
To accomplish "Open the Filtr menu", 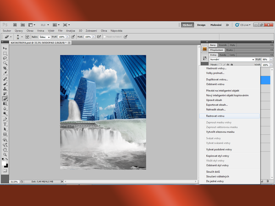I will 60,31.
